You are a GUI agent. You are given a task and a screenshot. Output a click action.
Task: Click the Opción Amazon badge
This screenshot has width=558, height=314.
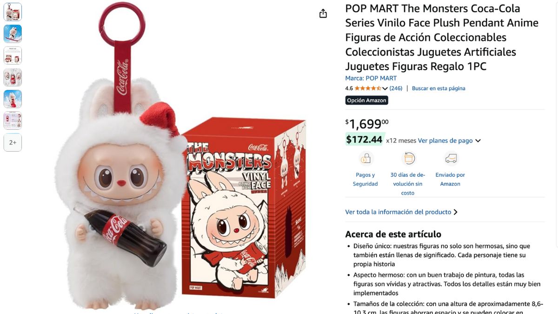[366, 100]
